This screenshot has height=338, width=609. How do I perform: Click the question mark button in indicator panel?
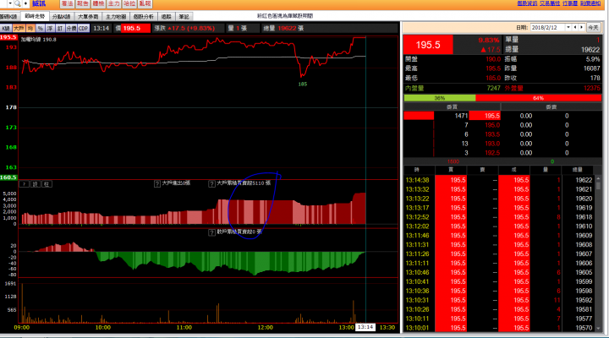tap(24, 184)
